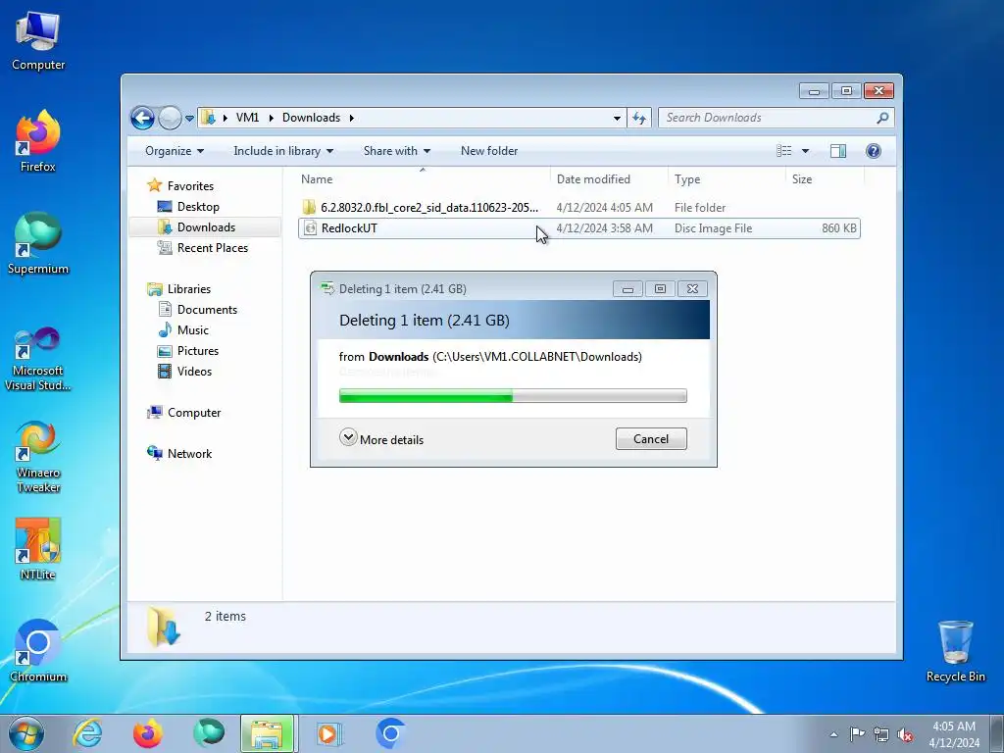The height and width of the screenshot is (753, 1004).
Task: Launch the Firefox desktop shortcut
Action: [38, 141]
